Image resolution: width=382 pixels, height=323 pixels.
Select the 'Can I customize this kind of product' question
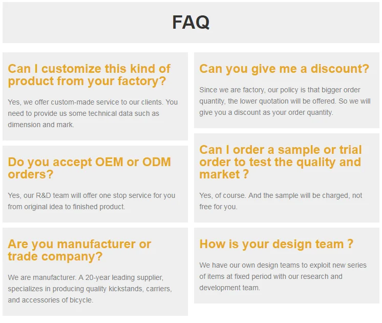point(89,75)
